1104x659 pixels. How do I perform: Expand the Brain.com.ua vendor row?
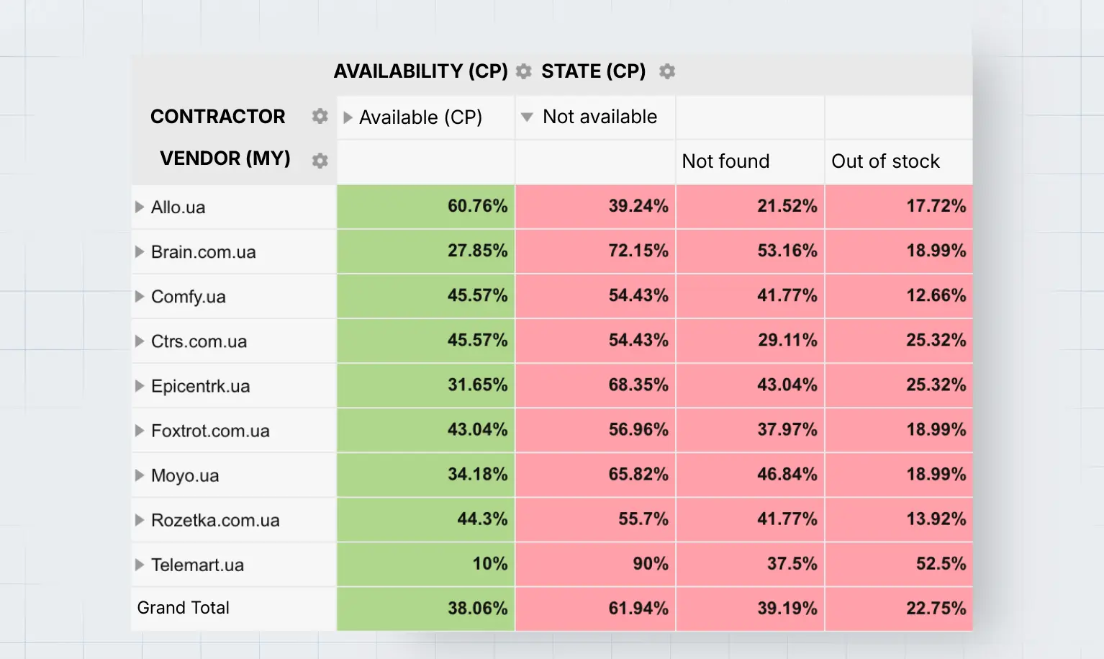138,251
